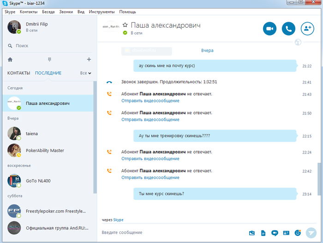Open Dmitrii Filip's profile picture
This screenshot has width=323, height=243.
14,27
